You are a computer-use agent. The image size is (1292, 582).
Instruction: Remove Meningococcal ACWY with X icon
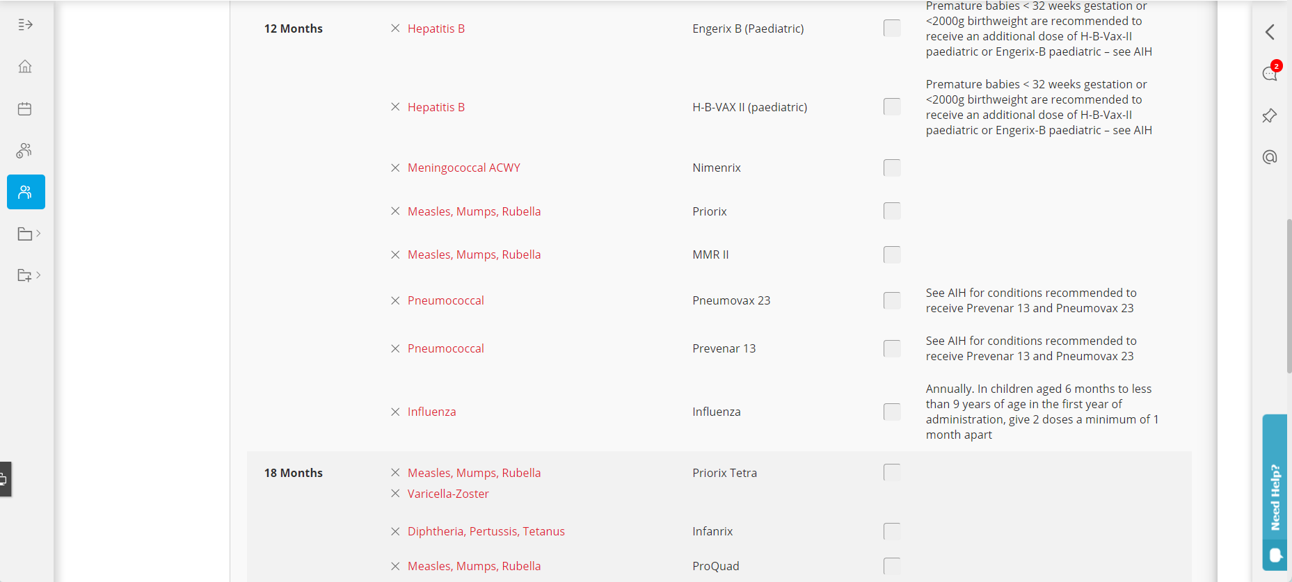click(x=395, y=168)
